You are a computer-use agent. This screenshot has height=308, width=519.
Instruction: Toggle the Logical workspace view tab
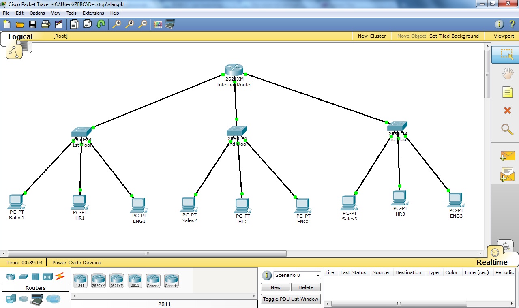pos(20,36)
